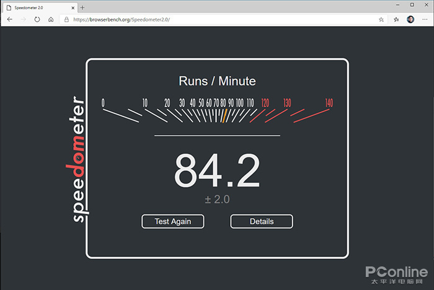Click the Runs / Minute heading
Image resolution: width=434 pixels, height=290 pixels.
coord(217,81)
